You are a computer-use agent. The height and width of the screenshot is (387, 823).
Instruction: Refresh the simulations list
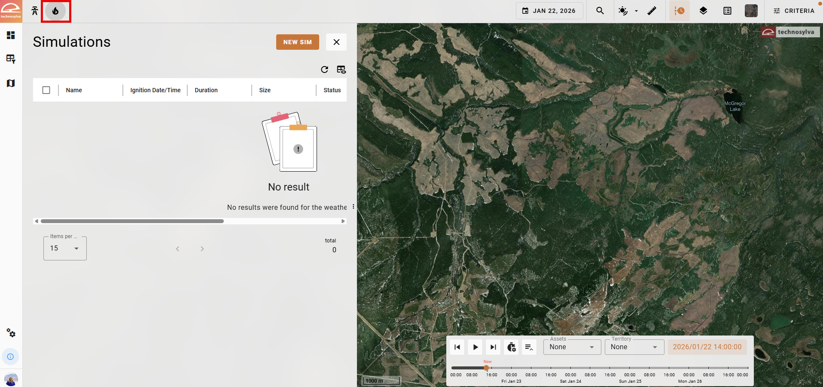click(x=324, y=70)
